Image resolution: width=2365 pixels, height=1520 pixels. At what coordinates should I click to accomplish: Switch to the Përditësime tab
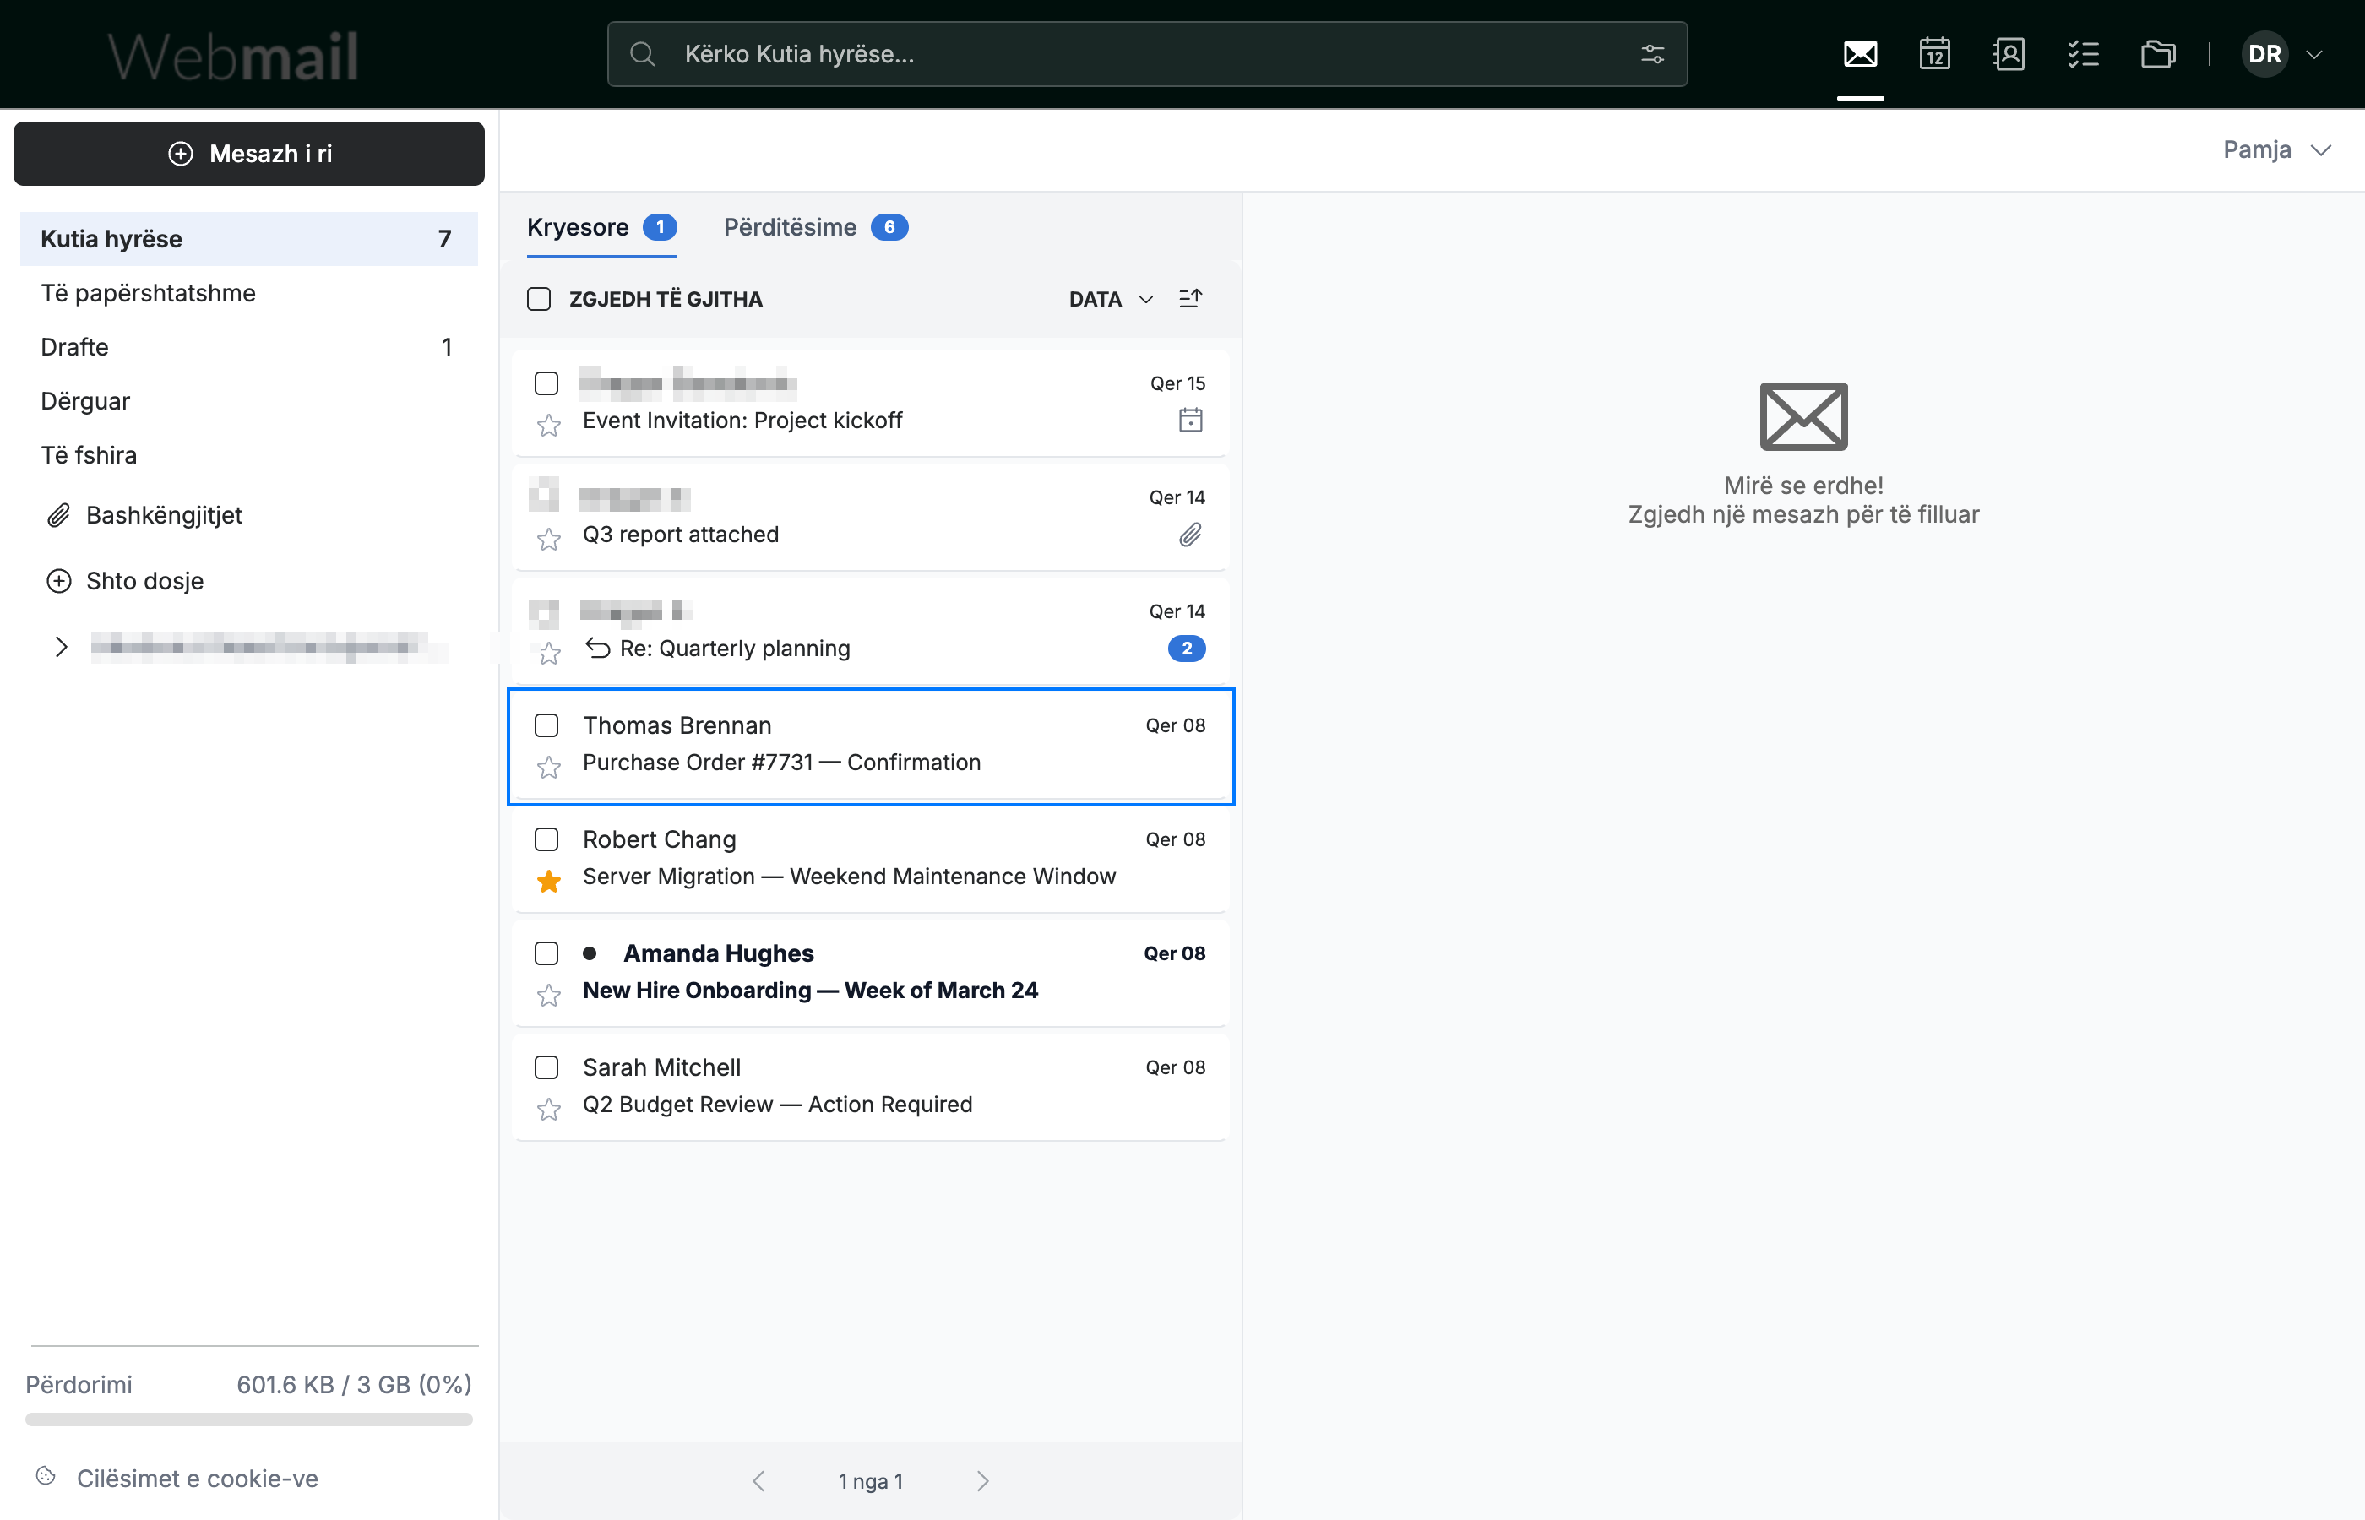point(814,227)
